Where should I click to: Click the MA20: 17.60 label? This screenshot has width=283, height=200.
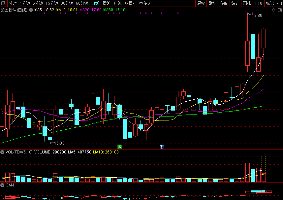coord(91,10)
